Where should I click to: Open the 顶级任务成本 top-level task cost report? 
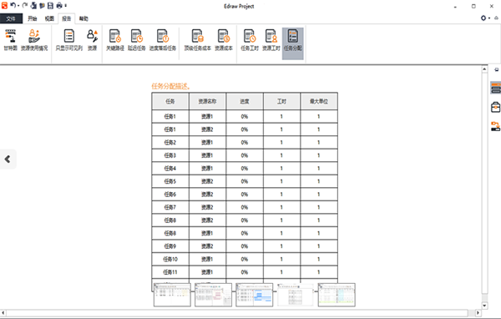(x=197, y=40)
